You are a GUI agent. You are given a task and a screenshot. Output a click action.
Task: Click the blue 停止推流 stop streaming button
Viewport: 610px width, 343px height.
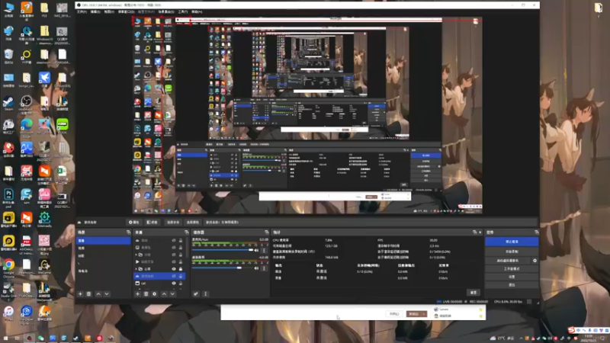[512, 242]
